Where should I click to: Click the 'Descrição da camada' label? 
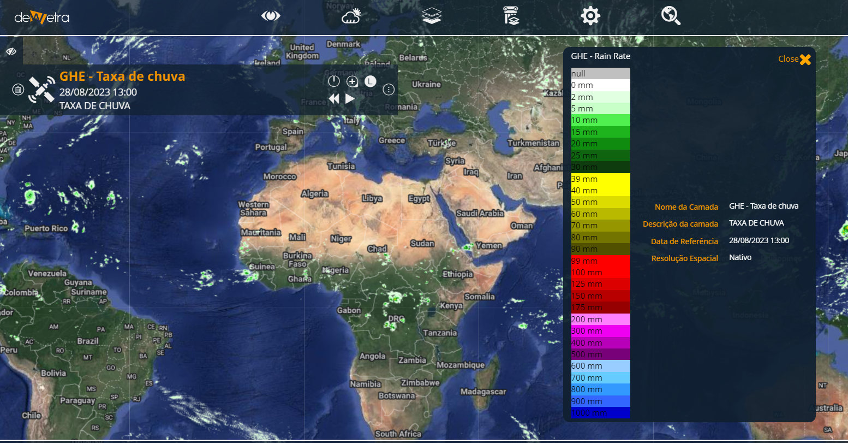[680, 224]
